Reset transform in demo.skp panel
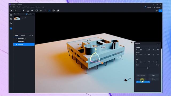 tap(158, 43)
